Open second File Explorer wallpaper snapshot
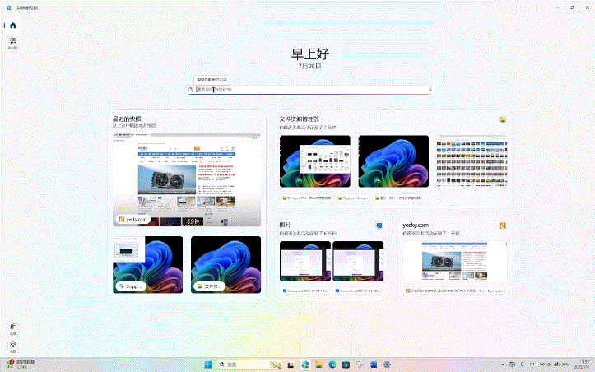 tap(393, 161)
